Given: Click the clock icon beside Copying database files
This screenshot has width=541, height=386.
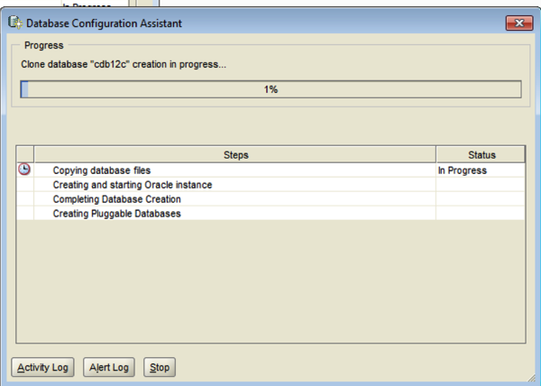Looking at the screenshot, I should pos(24,170).
